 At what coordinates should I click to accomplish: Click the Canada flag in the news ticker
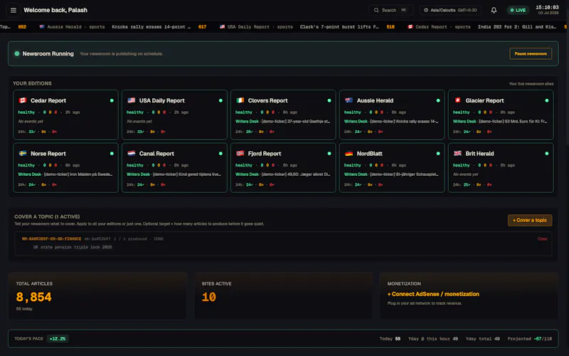pyautogui.click(x=410, y=27)
